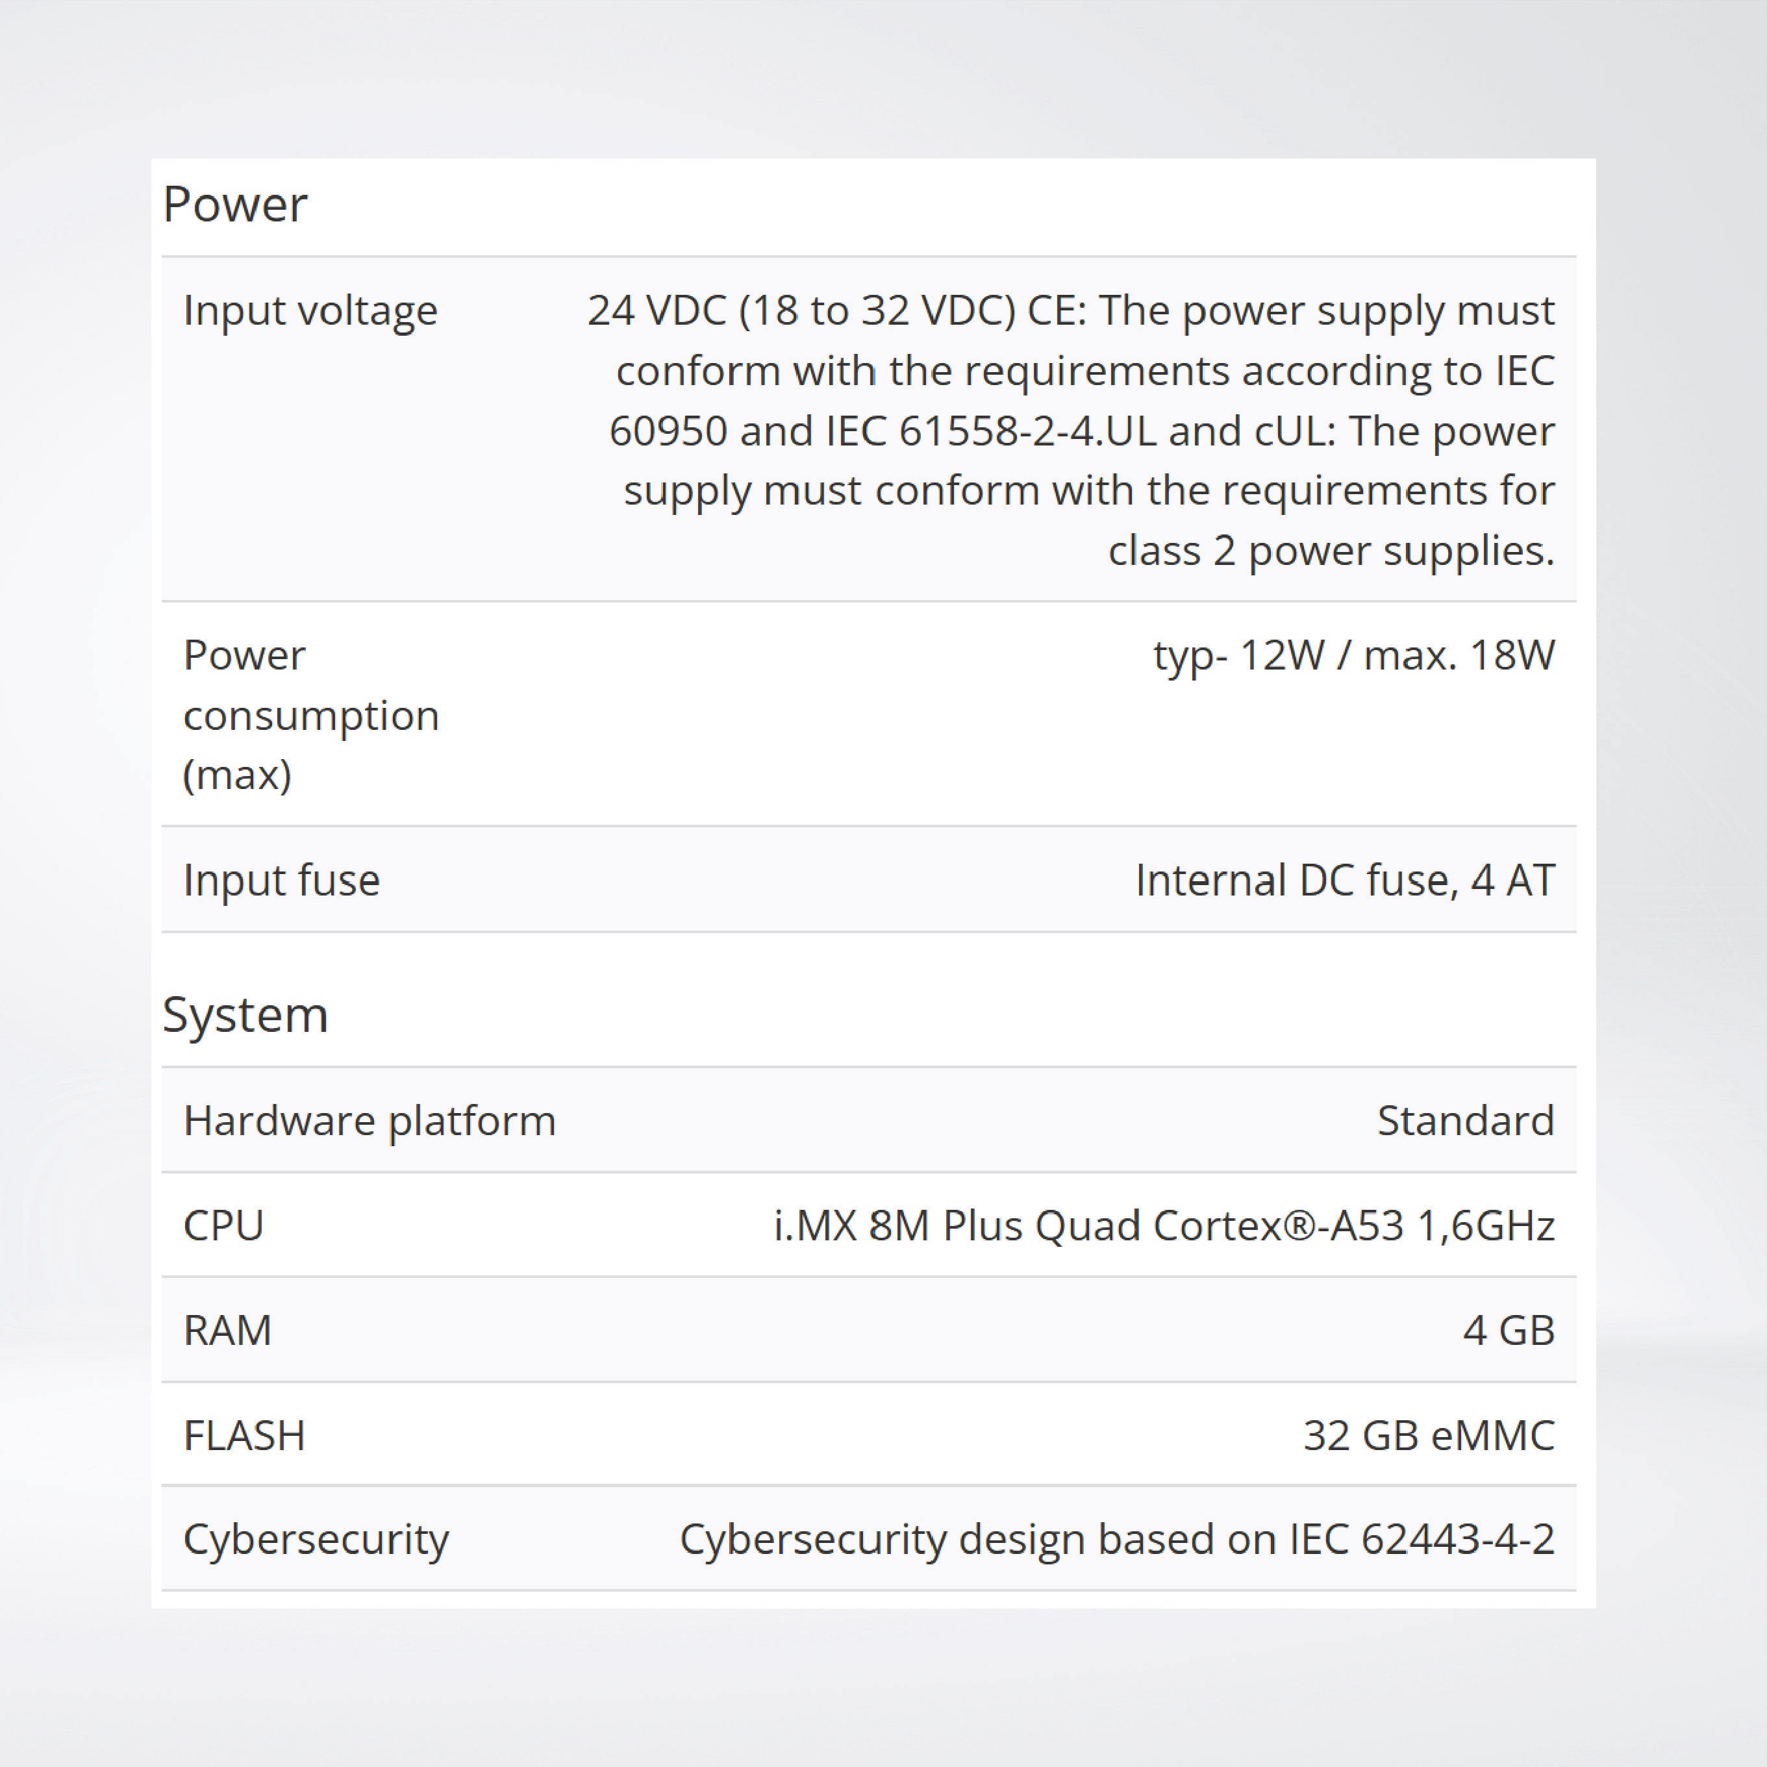
Task: Select the FLASH row label
Action: tap(244, 1435)
